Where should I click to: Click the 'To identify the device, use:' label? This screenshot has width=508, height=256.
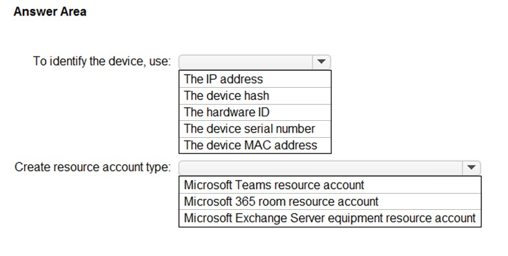click(x=101, y=61)
